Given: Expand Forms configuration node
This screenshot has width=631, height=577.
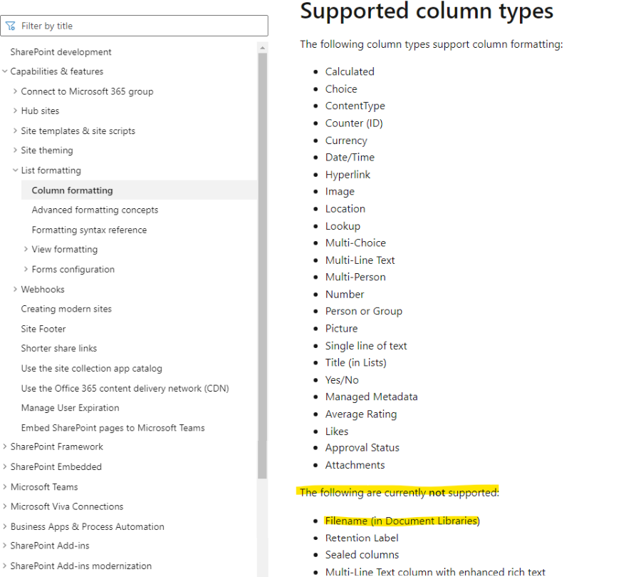Looking at the screenshot, I should (26, 269).
